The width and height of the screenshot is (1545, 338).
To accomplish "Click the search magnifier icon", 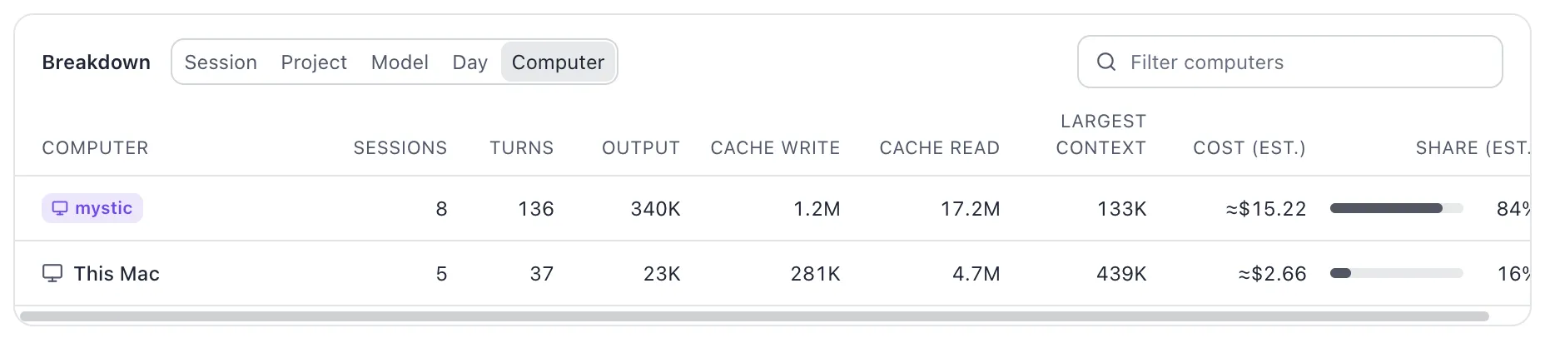I will [x=1106, y=62].
